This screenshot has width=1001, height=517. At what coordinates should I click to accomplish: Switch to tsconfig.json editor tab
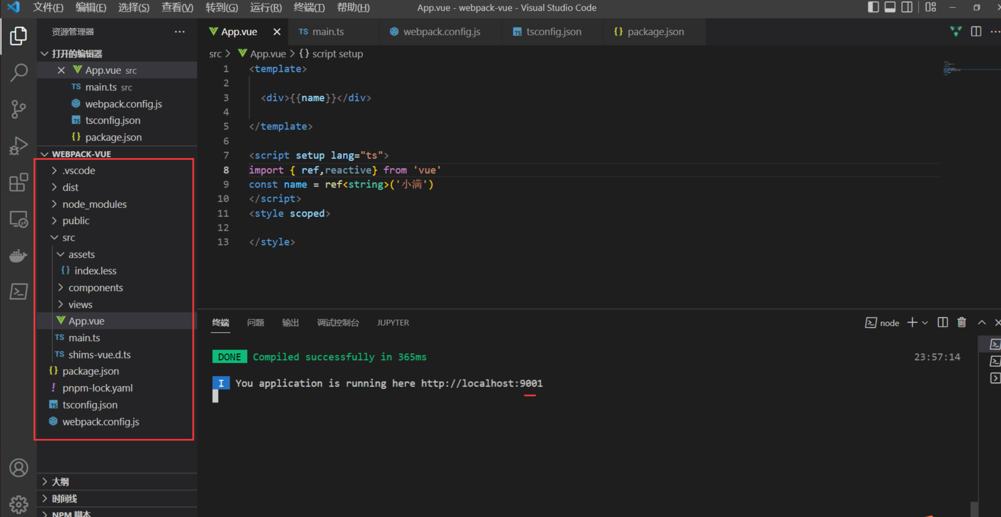pos(552,32)
